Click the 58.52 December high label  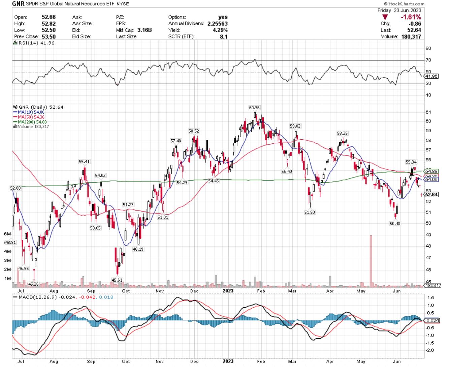[x=194, y=131]
